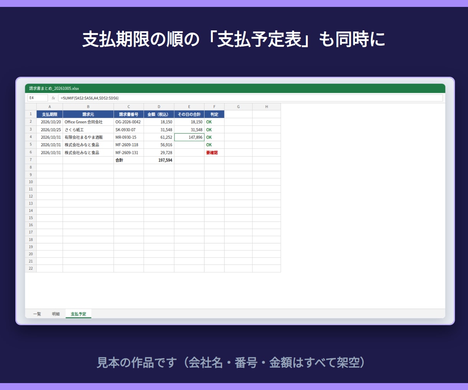
Task: Select column A header
Action: pyautogui.click(x=49, y=107)
